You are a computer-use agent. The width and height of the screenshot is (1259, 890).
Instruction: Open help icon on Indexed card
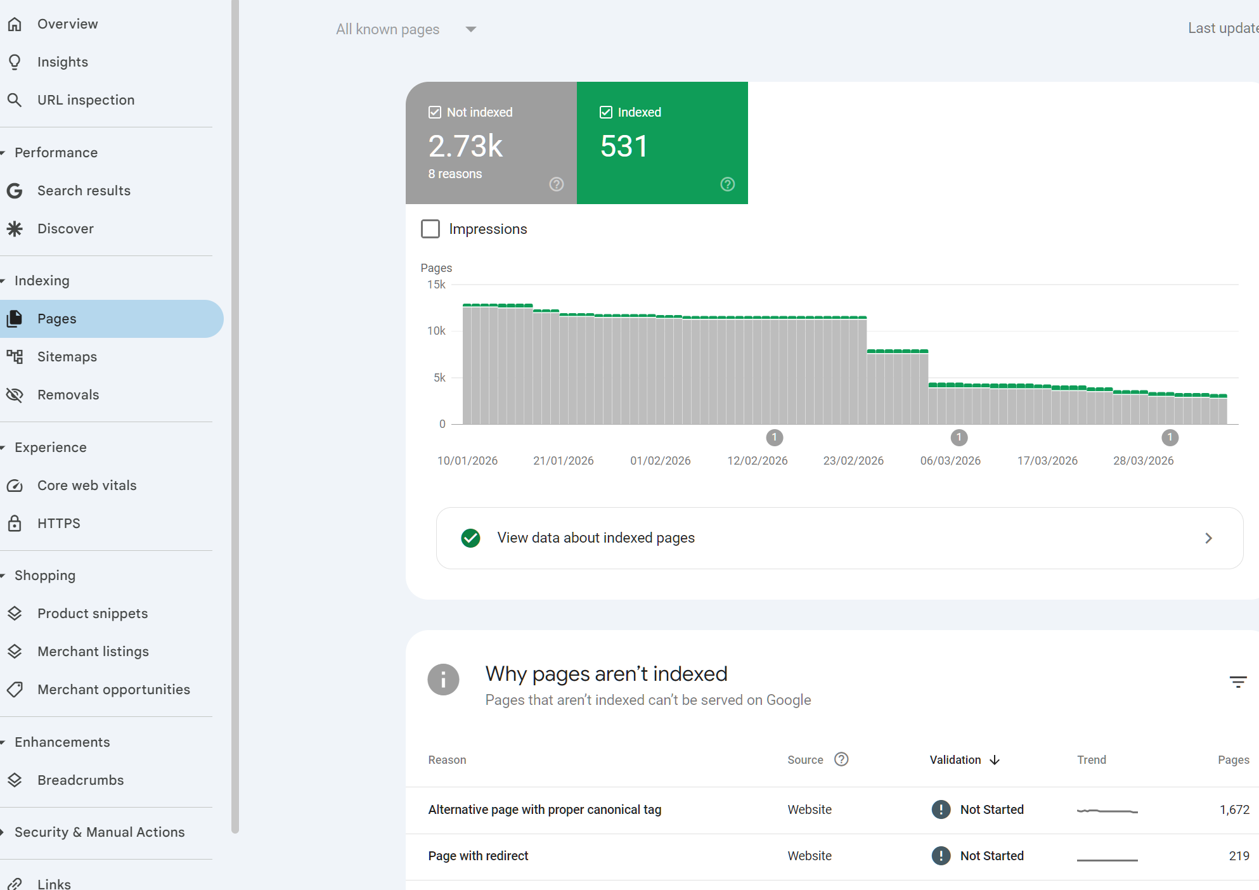click(727, 184)
